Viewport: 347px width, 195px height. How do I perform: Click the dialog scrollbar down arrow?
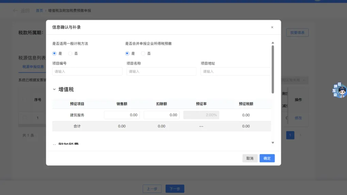[x=273, y=143]
